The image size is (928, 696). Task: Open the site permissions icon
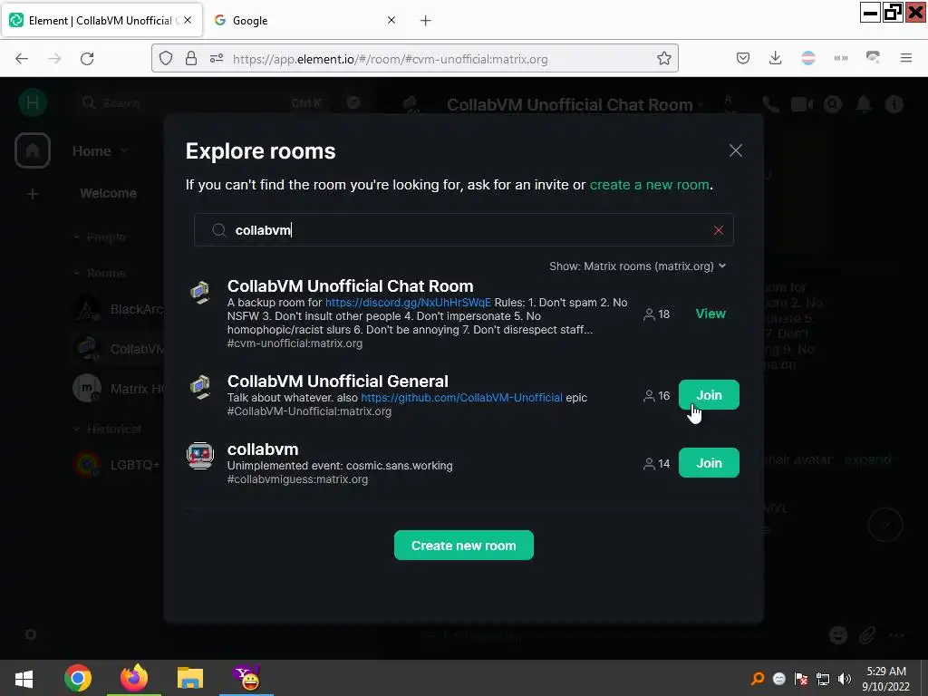tap(217, 59)
